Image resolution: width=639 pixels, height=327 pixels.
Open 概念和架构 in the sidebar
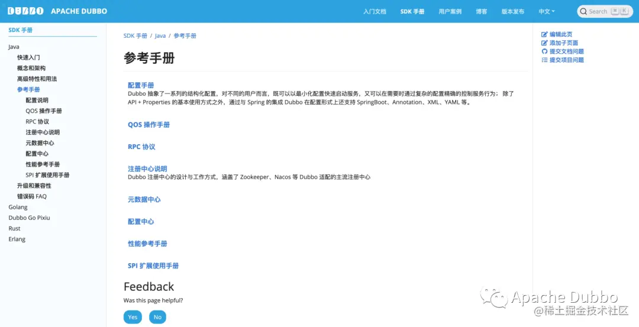(x=31, y=68)
